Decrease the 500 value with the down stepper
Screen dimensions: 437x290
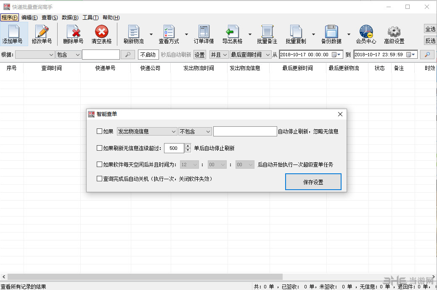coord(188,150)
